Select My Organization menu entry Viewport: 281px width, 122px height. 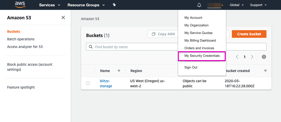tap(196, 25)
